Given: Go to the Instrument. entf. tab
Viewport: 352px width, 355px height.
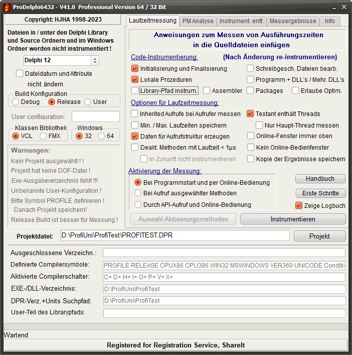Looking at the screenshot, I should [241, 21].
